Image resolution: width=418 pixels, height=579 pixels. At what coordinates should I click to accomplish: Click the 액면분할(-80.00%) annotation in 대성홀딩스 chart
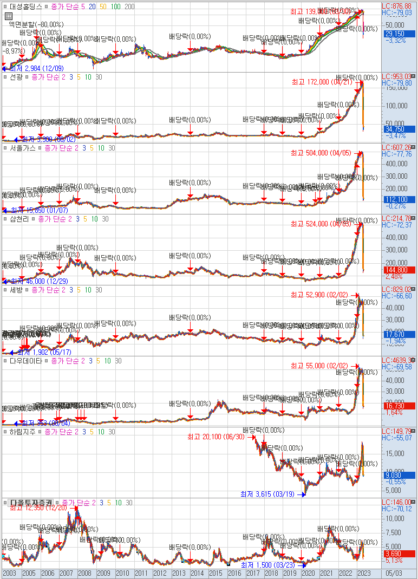(x=36, y=24)
